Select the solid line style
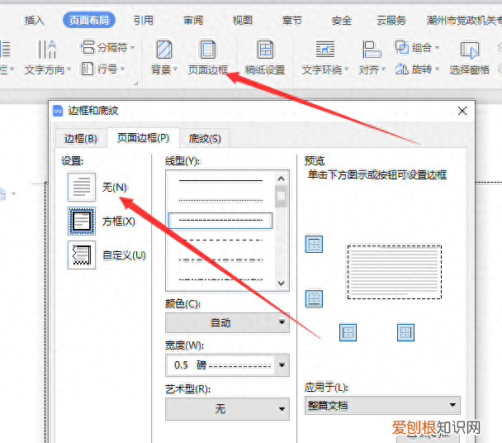 point(220,181)
